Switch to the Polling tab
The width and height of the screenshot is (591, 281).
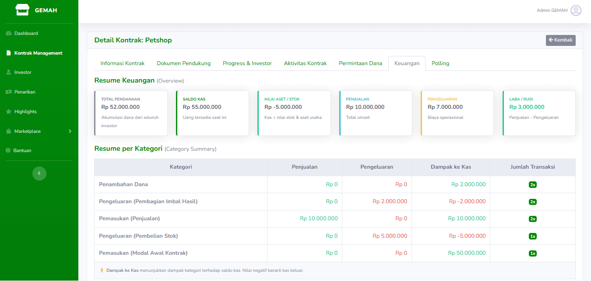click(x=440, y=63)
